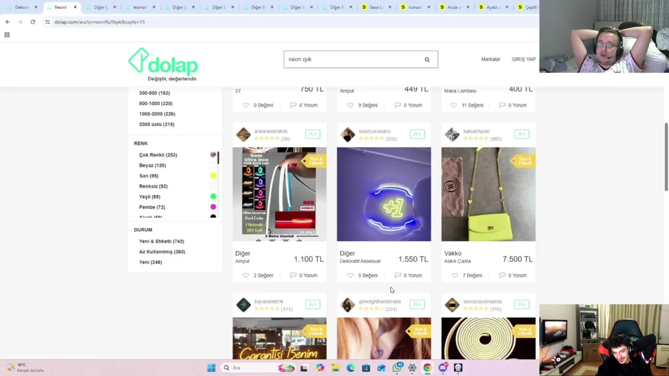Like the 1.100 TL Ampul listing heart

click(x=246, y=275)
